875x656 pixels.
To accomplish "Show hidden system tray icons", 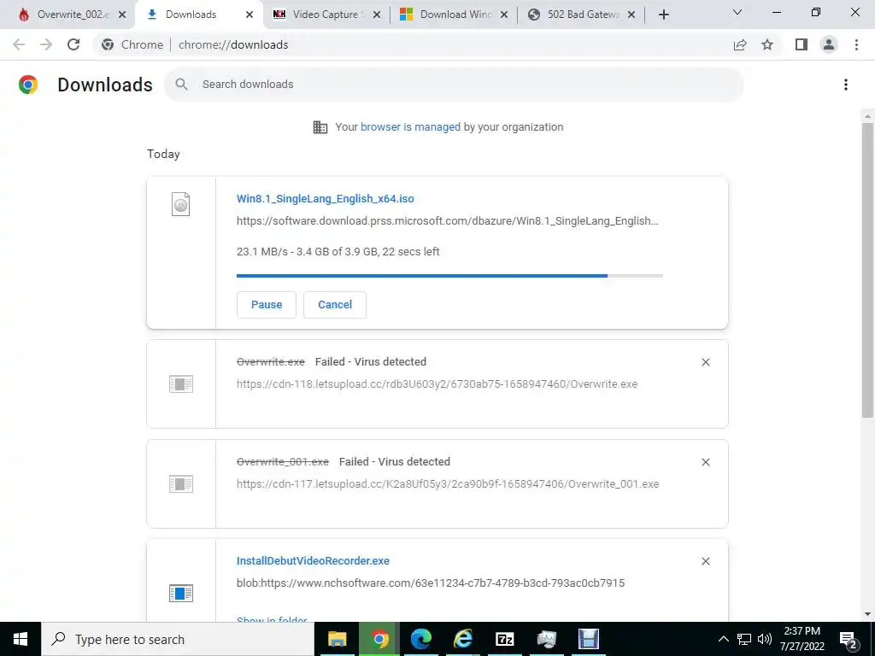I will tap(723, 639).
